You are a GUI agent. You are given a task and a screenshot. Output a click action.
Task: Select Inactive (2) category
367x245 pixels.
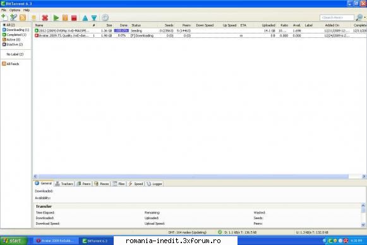(x=13, y=44)
